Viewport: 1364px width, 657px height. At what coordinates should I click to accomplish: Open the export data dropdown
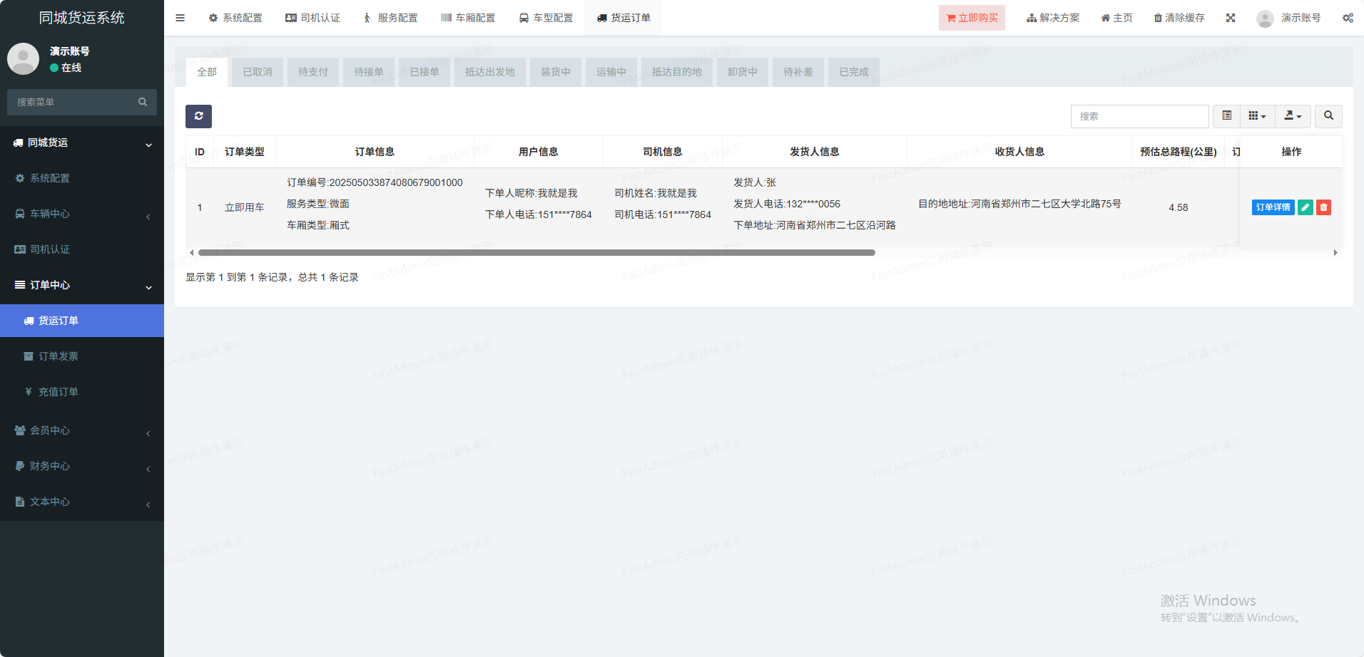coord(1293,116)
